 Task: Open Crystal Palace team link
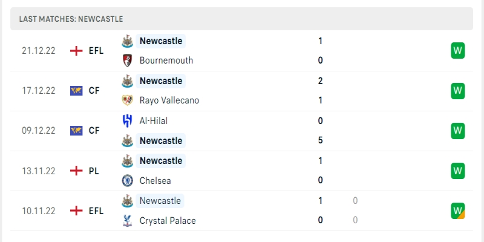pyautogui.click(x=168, y=220)
